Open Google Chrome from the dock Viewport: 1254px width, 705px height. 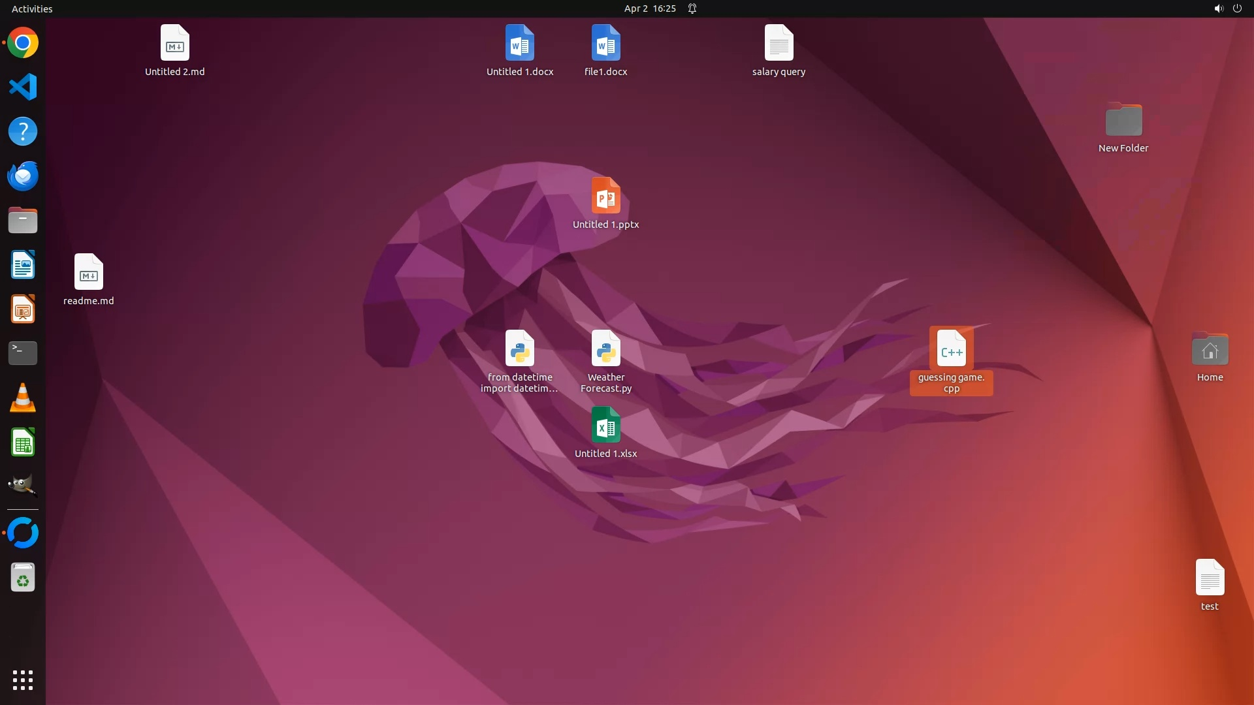23,43
